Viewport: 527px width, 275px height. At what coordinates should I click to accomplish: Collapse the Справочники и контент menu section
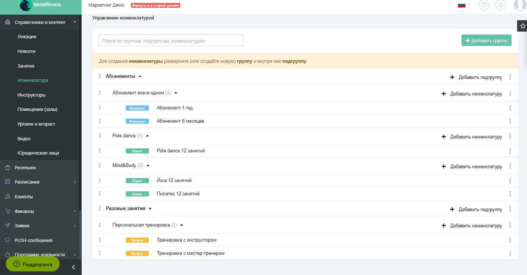point(40,22)
